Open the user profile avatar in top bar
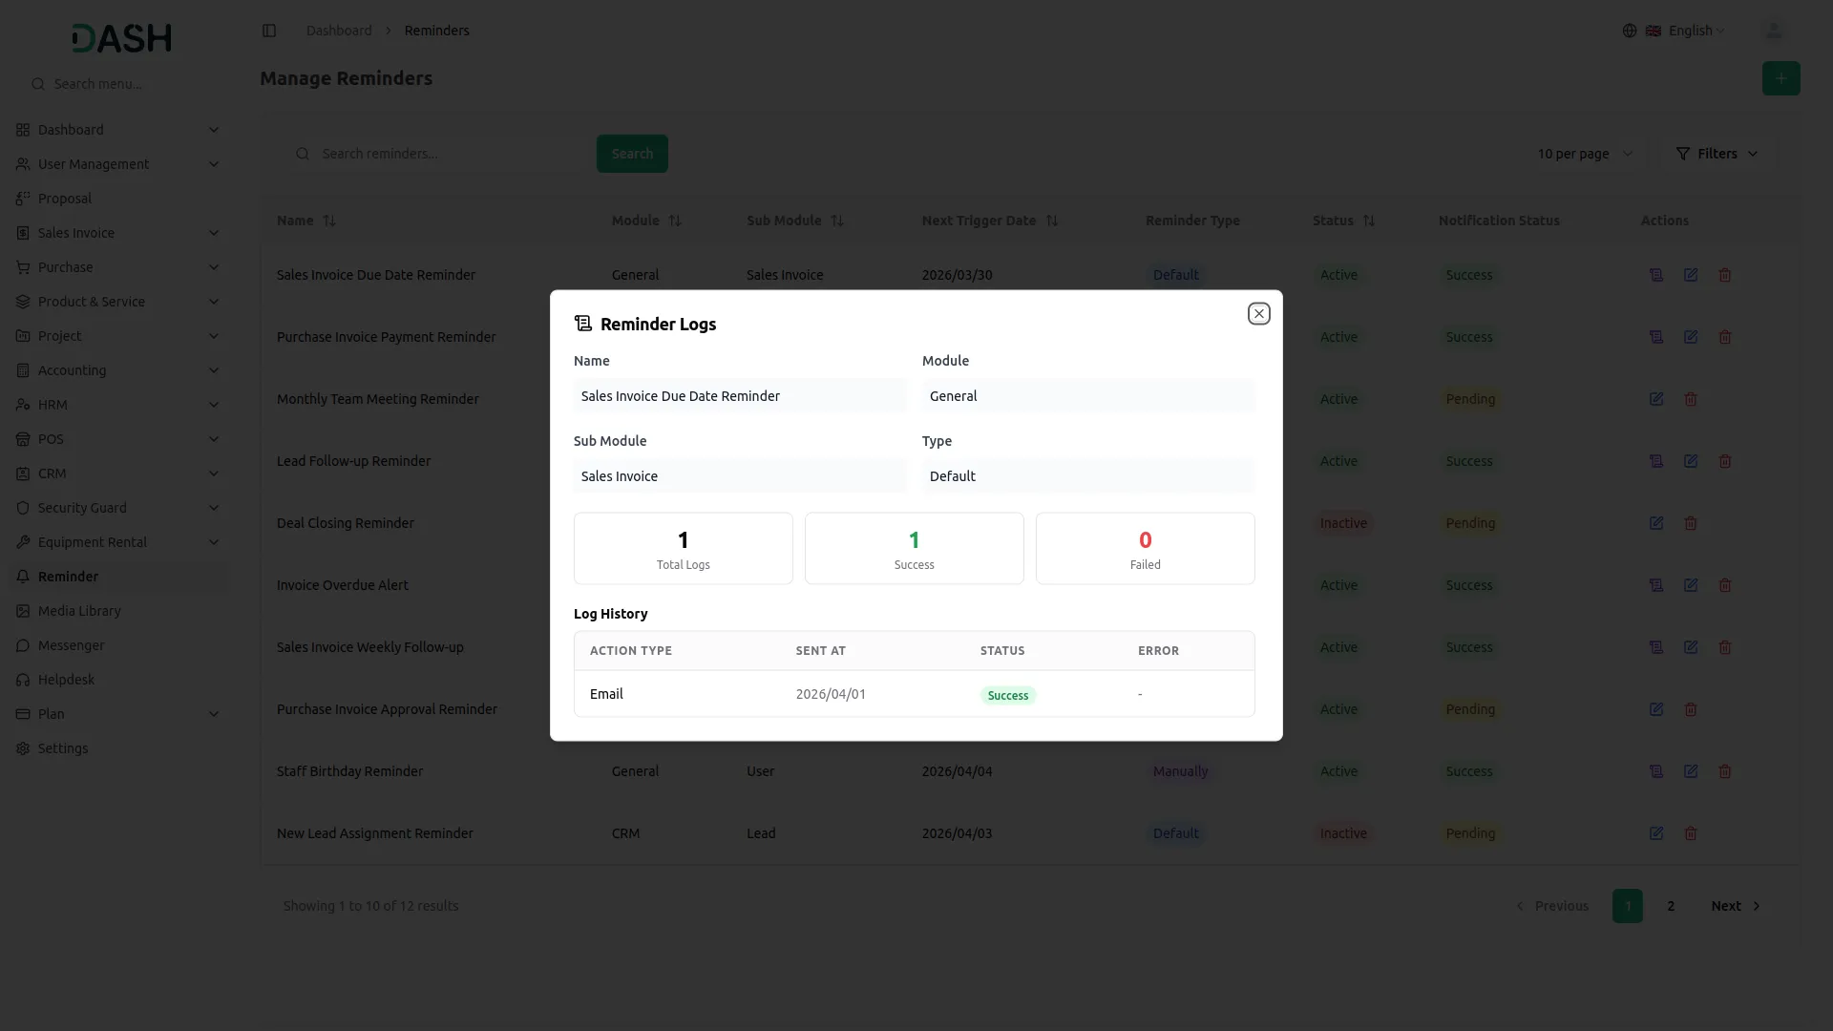The width and height of the screenshot is (1833, 1031). 1773,30
